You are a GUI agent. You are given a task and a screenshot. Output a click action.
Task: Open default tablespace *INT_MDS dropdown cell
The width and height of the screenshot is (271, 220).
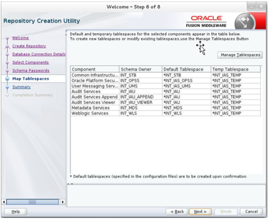pos(186,108)
